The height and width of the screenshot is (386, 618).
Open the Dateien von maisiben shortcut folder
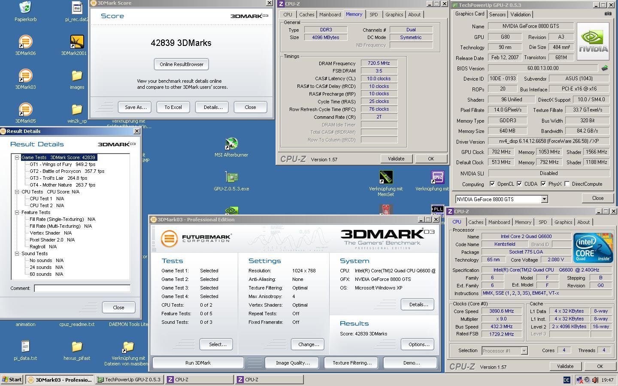[x=128, y=347]
